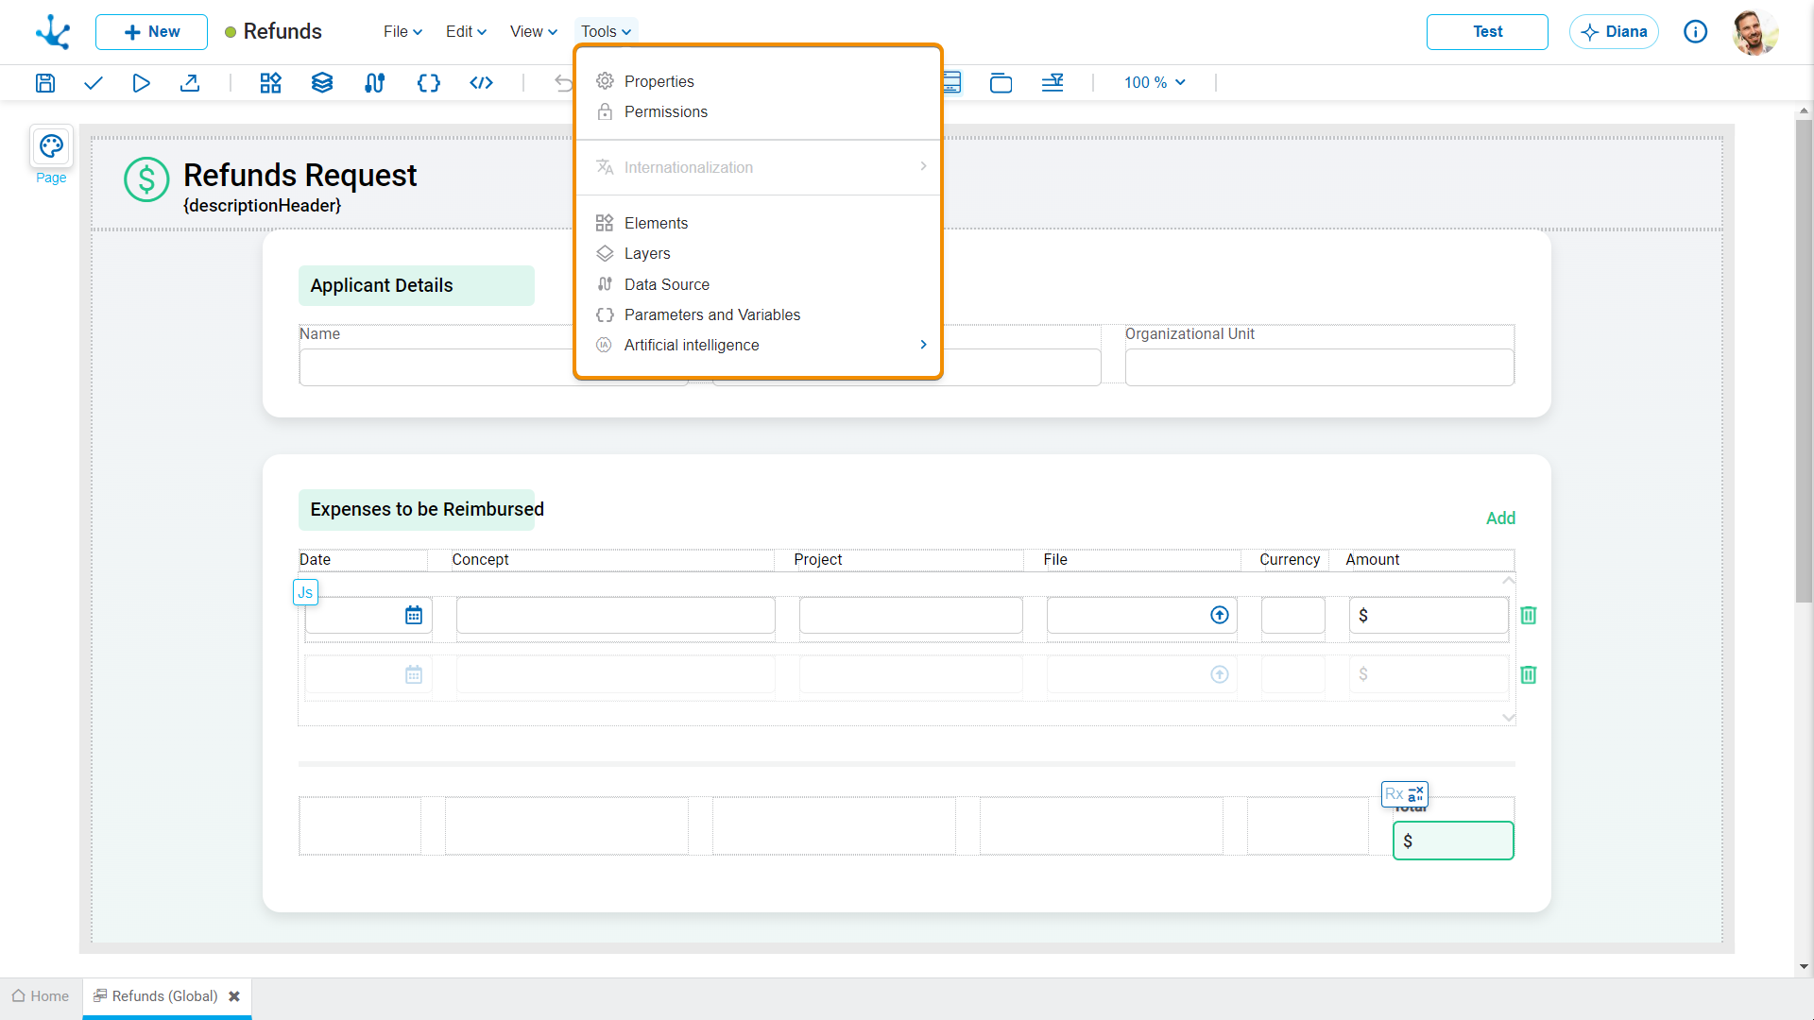The image size is (1814, 1020).
Task: Click the Organizational Unit input field
Action: tap(1320, 367)
